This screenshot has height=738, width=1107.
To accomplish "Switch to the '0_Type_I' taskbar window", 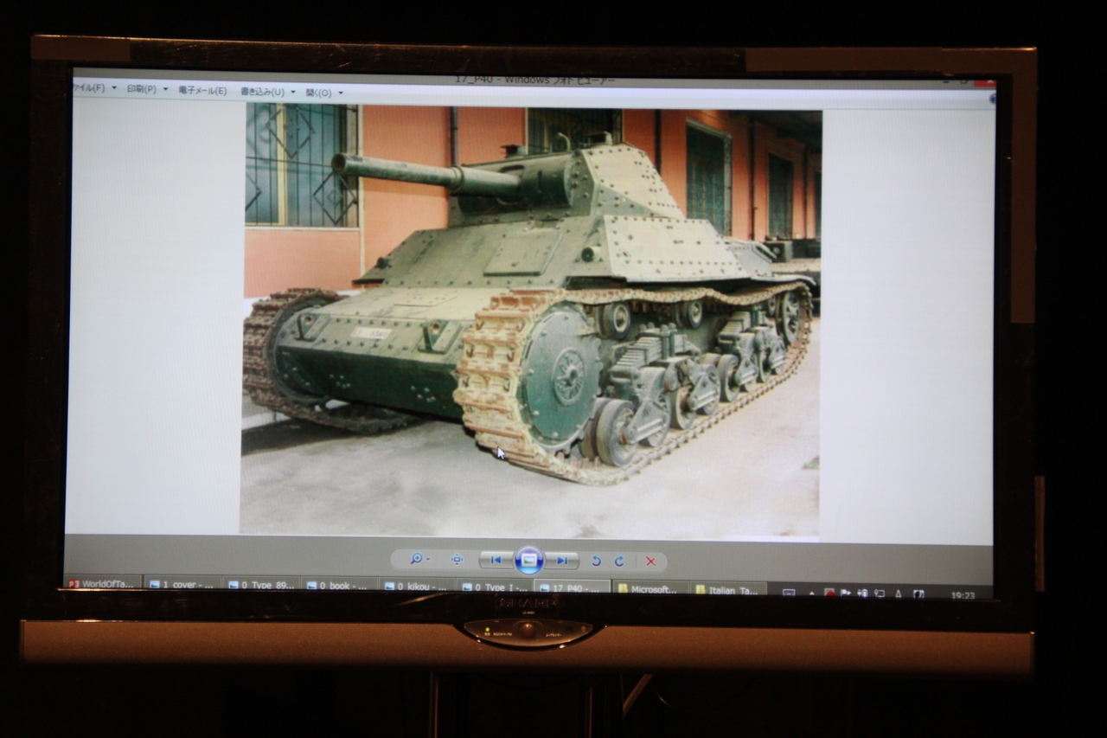I will tap(495, 587).
